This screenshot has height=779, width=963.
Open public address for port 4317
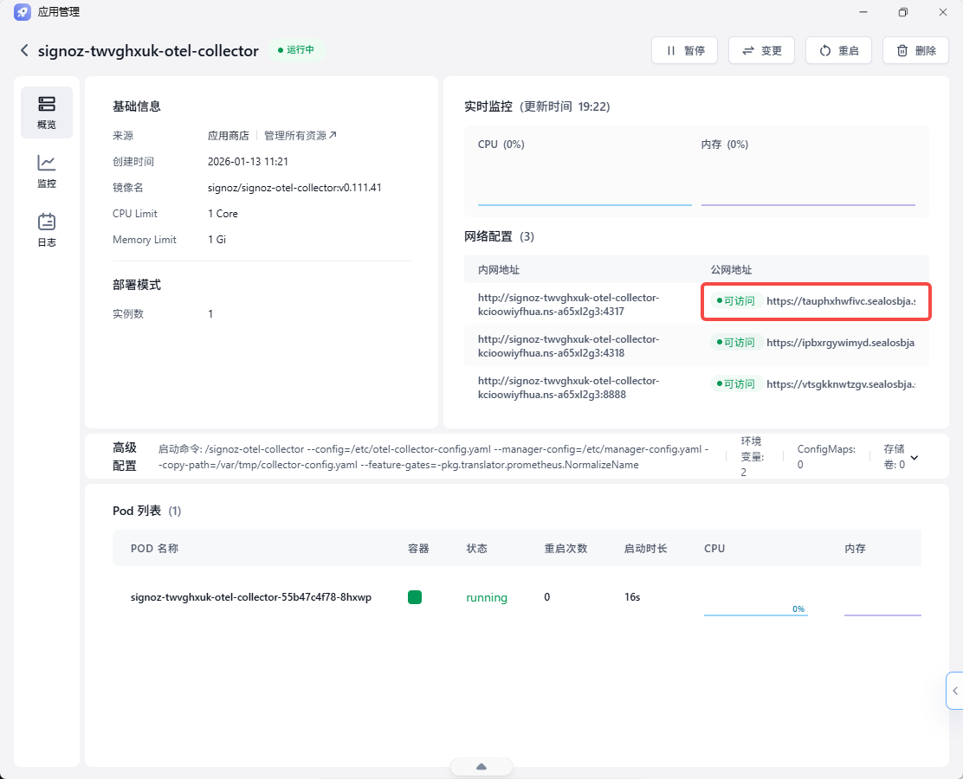point(841,301)
